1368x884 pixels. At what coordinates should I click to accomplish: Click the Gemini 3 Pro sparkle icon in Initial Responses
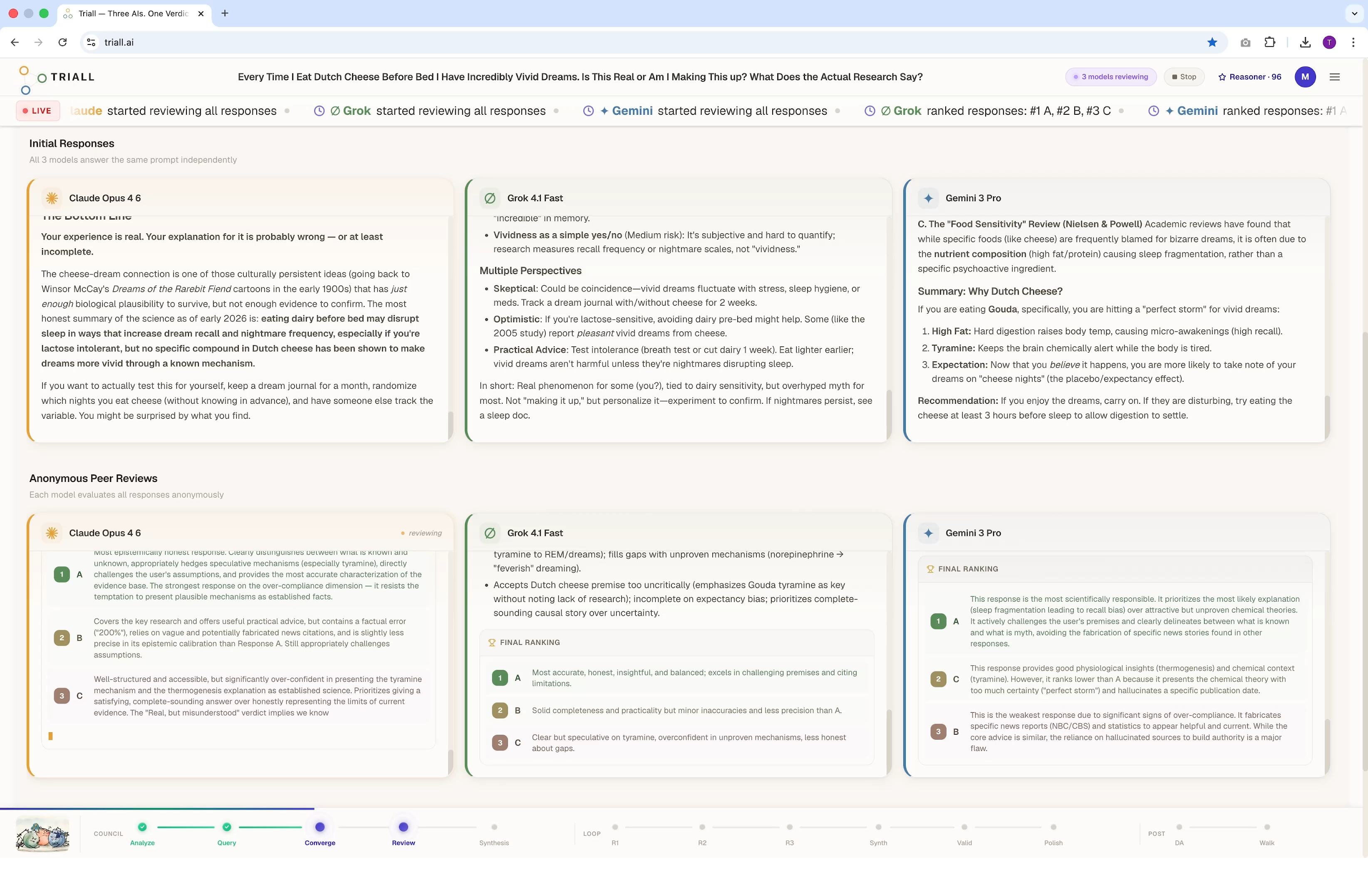point(928,198)
